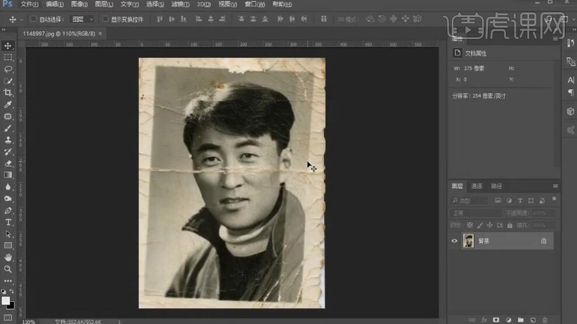Select the Horizontal Type tool
The height and width of the screenshot is (324, 577).
(x=8, y=222)
